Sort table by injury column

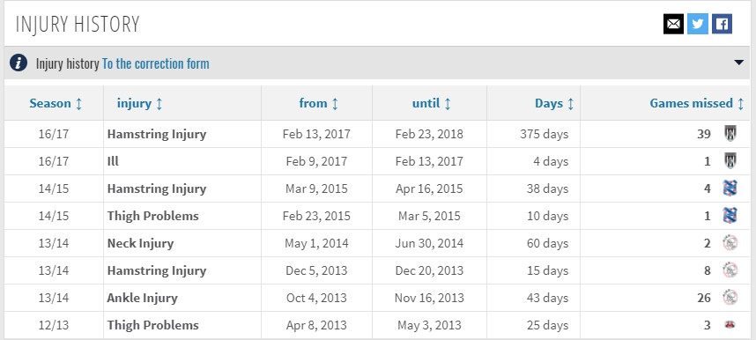(x=139, y=103)
